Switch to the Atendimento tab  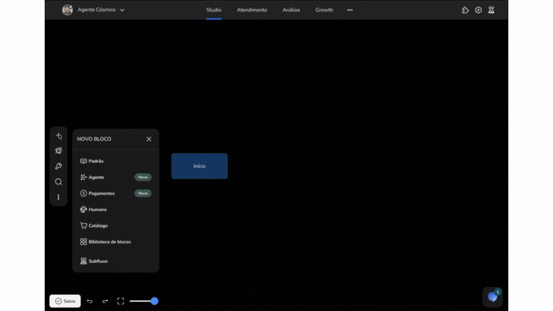click(252, 10)
